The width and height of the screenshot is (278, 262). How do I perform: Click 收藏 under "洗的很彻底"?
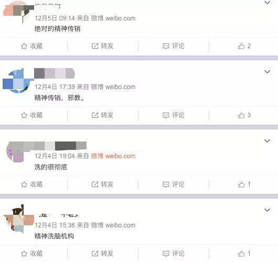(31, 184)
